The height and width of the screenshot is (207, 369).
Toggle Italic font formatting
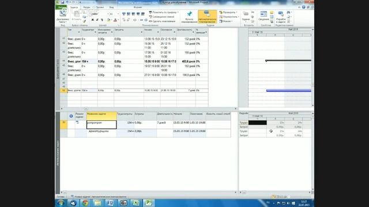pyautogui.click(x=97, y=20)
